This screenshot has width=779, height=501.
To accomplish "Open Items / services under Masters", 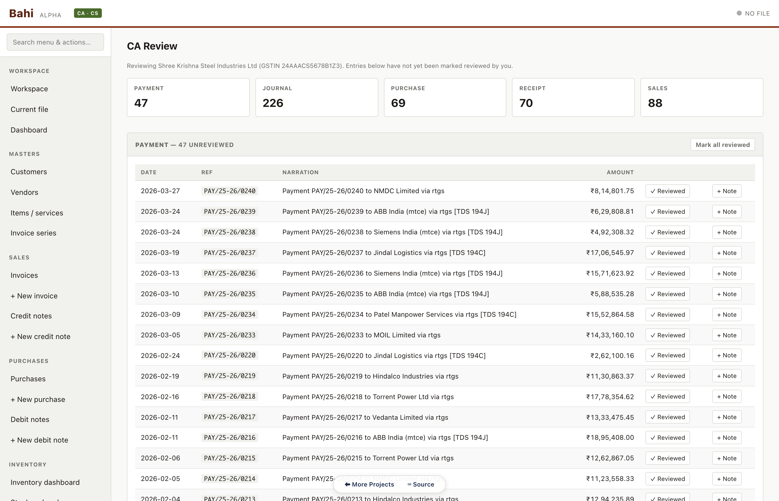I will point(37,213).
